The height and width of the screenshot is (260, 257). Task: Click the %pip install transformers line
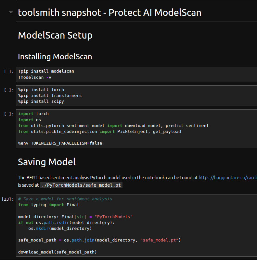tap(50, 95)
